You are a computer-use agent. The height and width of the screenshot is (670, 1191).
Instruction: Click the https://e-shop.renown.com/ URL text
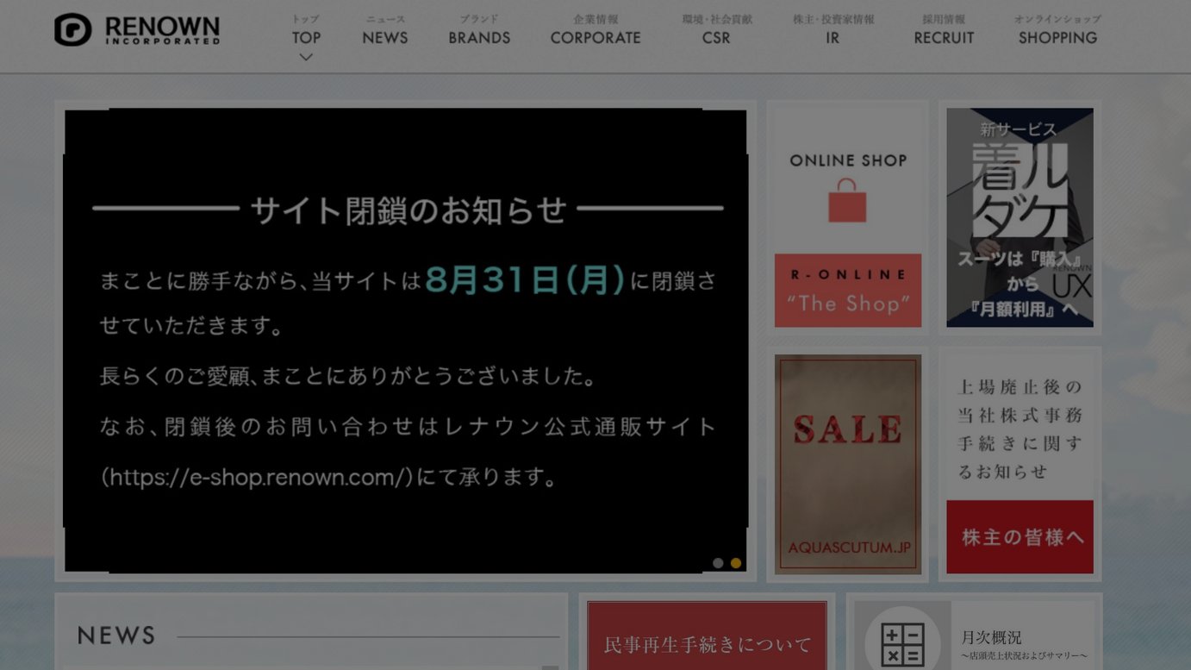[258, 477]
